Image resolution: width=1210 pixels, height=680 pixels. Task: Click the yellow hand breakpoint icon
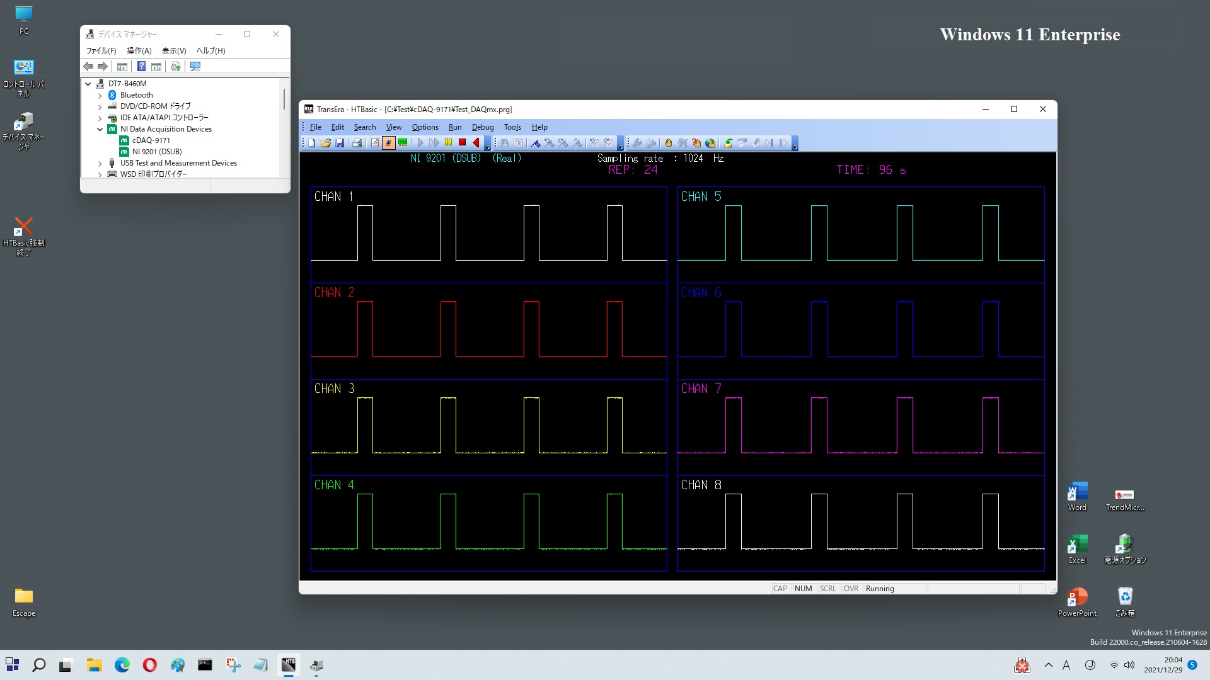[668, 143]
